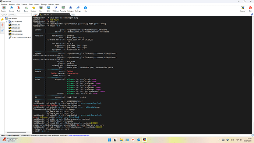This screenshot has width=254, height=143.
Task: Start the X server icon
Action: (243, 9)
